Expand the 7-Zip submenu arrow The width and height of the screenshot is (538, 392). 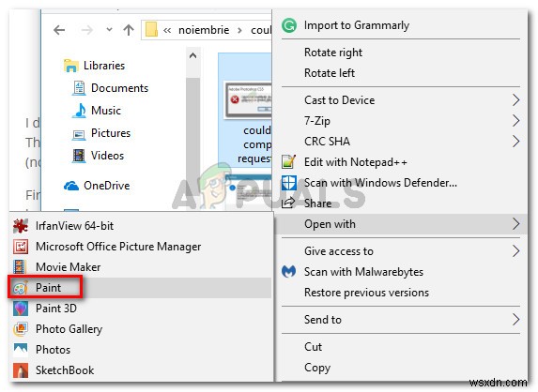click(515, 121)
